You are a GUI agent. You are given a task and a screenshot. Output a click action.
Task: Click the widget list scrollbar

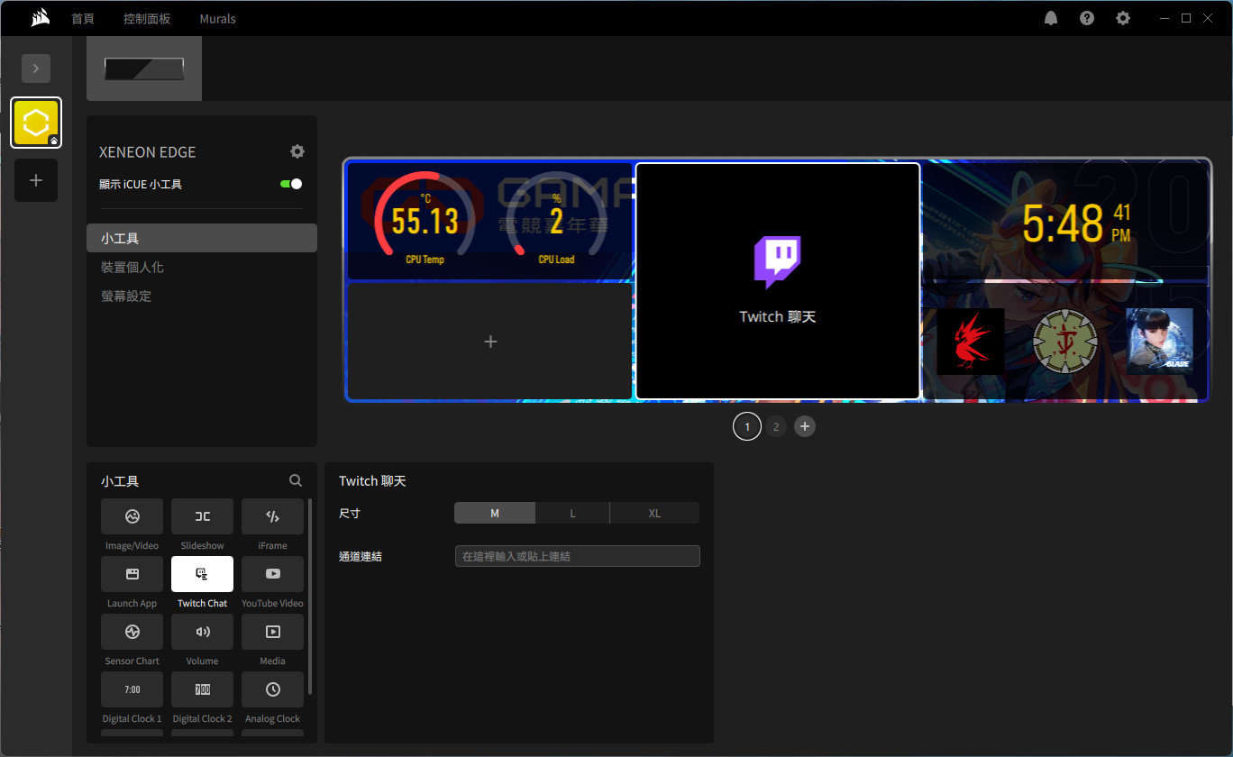point(310,595)
